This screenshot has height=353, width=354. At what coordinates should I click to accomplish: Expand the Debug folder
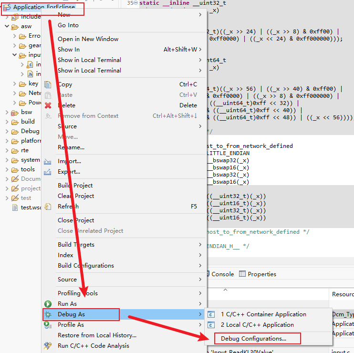(7, 131)
